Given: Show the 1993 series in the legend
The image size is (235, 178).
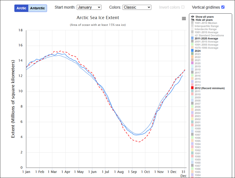Looking at the screenshot, I should pyautogui.click(x=197, y=147).
